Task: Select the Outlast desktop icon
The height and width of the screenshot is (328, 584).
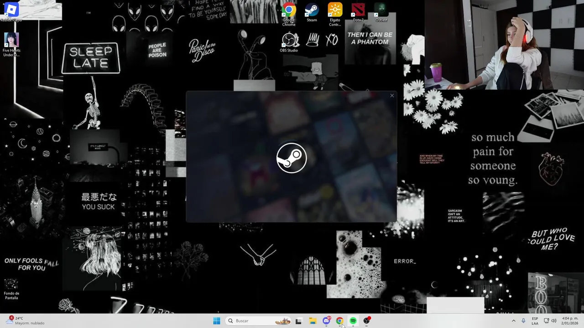Action: pyautogui.click(x=381, y=12)
